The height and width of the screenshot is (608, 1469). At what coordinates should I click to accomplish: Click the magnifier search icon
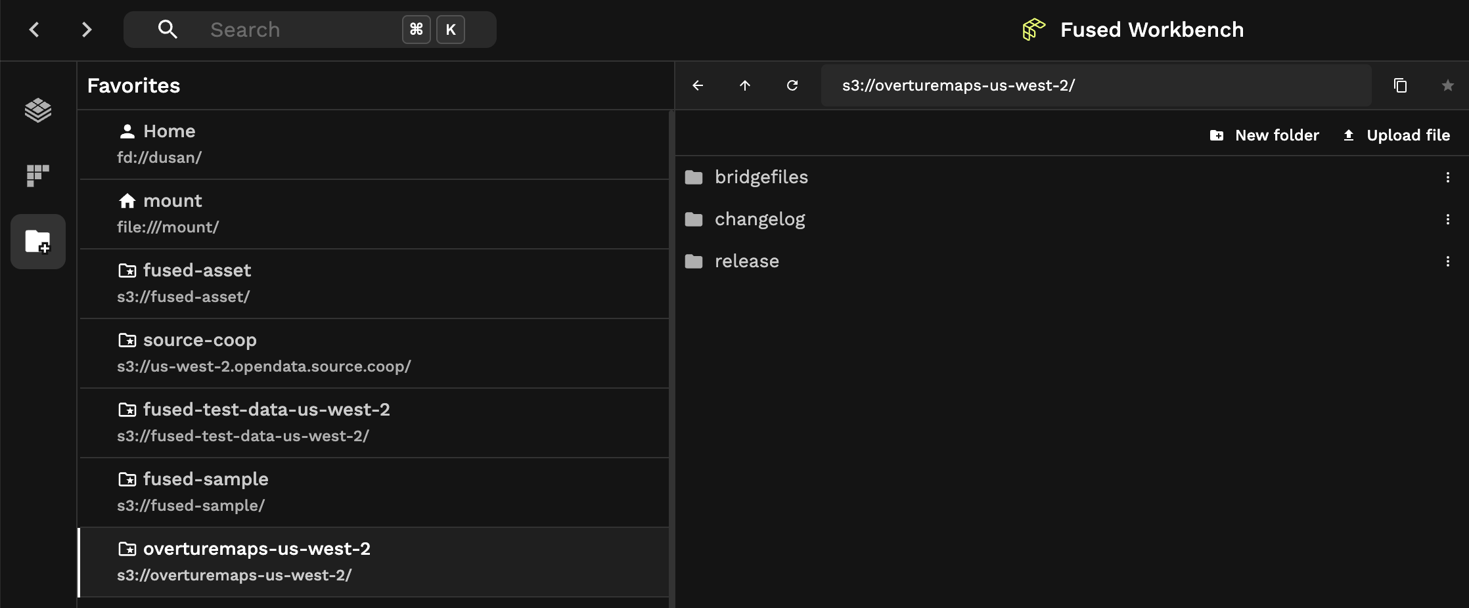pos(168,30)
